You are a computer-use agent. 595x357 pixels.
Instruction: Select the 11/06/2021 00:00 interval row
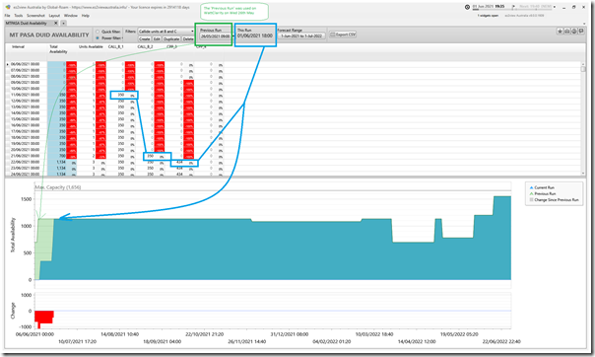25,95
